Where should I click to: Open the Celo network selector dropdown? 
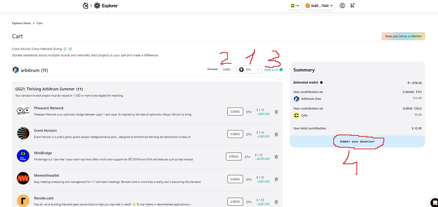295,6
